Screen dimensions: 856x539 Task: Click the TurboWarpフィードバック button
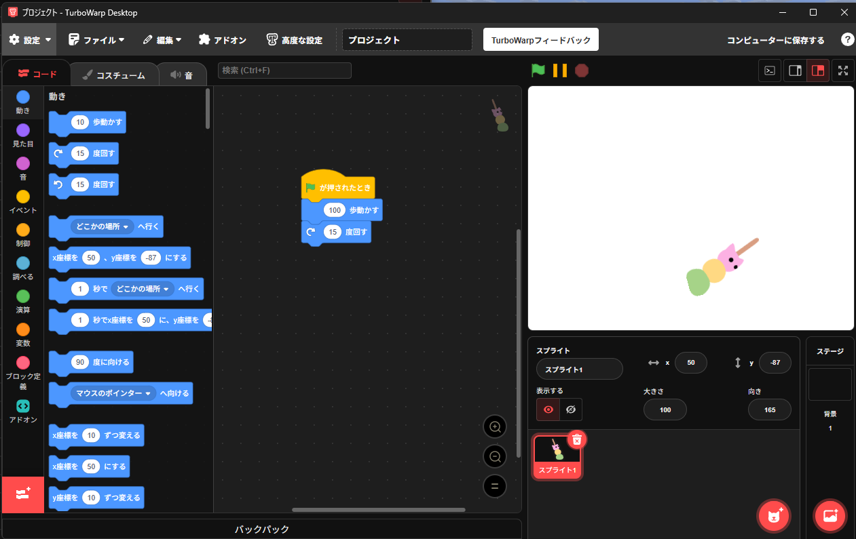(540, 40)
